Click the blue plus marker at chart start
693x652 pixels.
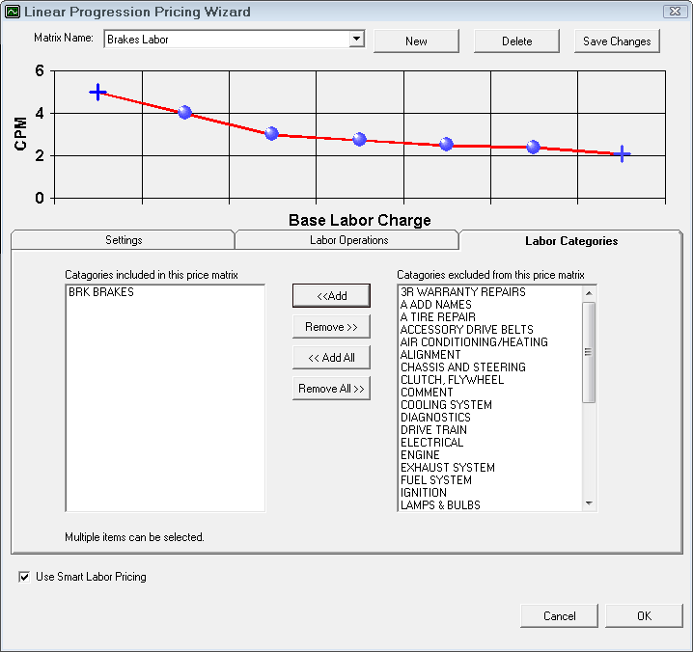pos(97,92)
